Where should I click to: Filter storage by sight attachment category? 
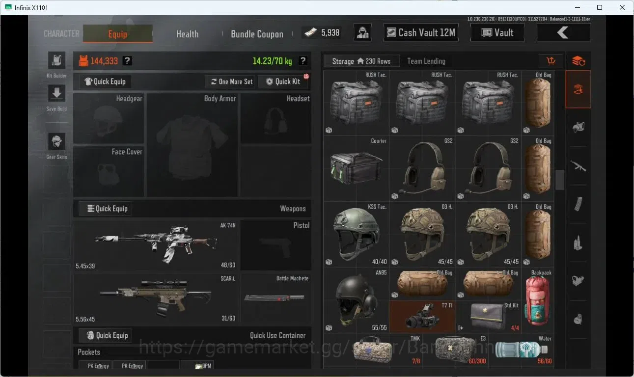point(578,280)
